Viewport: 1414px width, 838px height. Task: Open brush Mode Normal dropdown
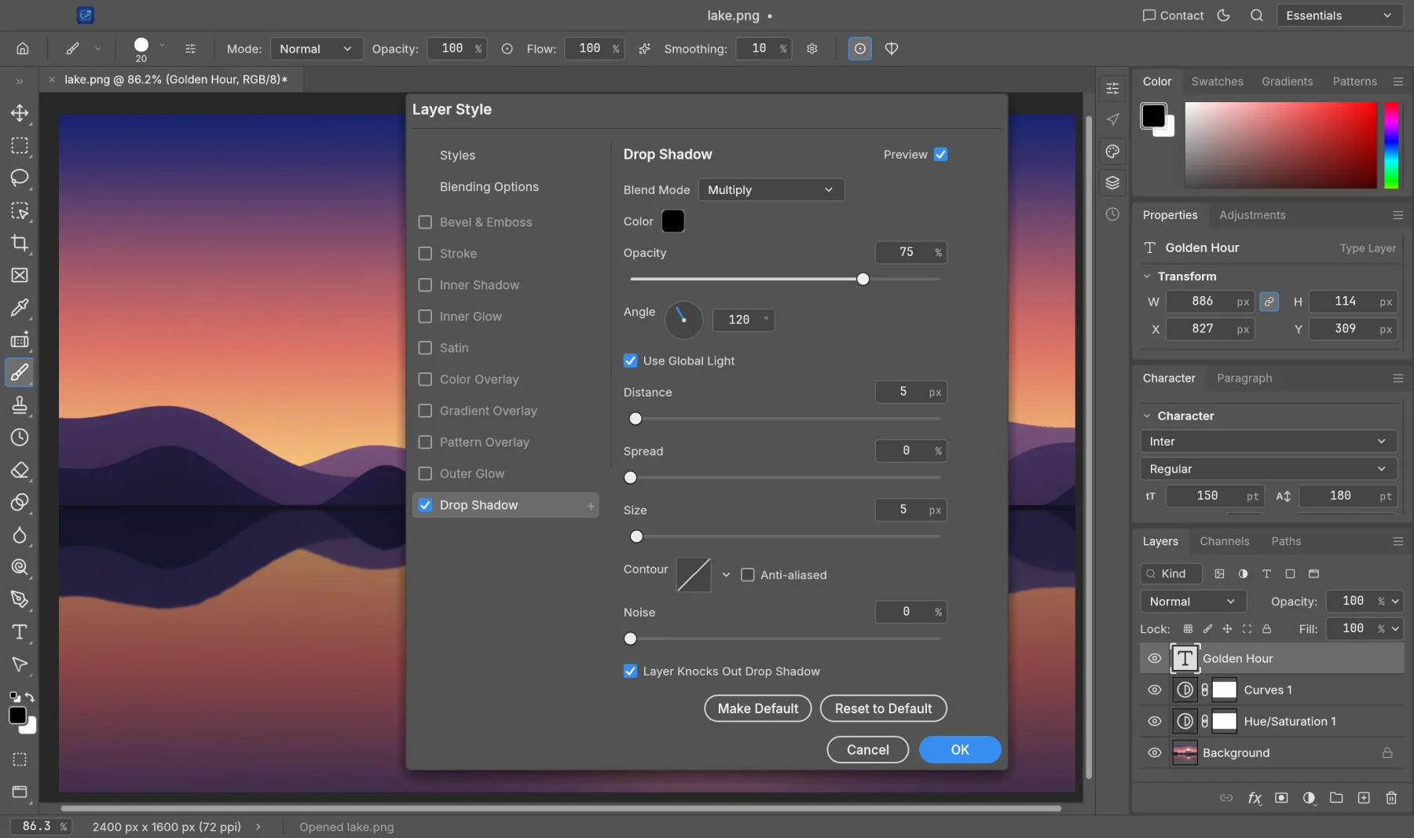pyautogui.click(x=317, y=49)
